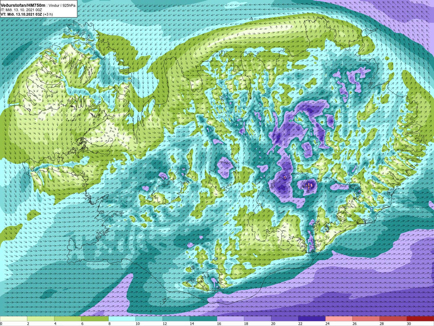Click the 26–28 salmon legend swatch
Viewport: 434px width, 326px height.
pyautogui.click(x=366, y=319)
